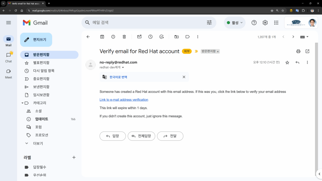Dismiss the Korean translation banner
Image resolution: width=322 pixels, height=181 pixels.
(184, 77)
